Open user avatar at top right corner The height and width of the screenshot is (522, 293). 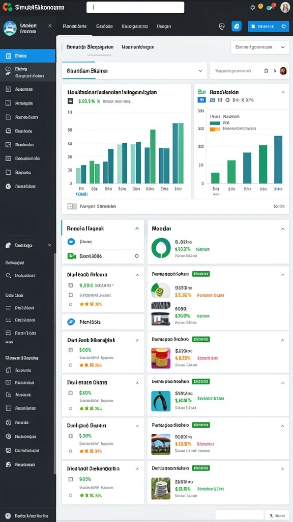pyautogui.click(x=285, y=7)
